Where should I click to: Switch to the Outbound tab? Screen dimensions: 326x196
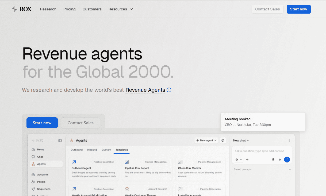[76, 150]
